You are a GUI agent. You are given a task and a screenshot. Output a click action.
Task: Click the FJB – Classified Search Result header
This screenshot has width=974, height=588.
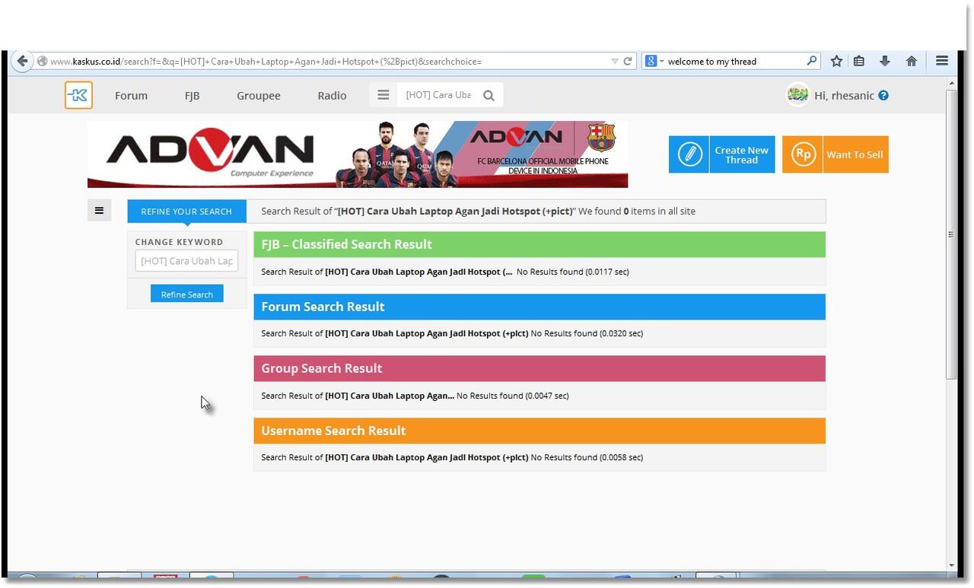coord(540,244)
